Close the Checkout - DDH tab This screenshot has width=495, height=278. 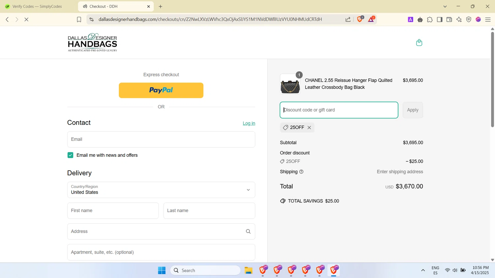148,6
